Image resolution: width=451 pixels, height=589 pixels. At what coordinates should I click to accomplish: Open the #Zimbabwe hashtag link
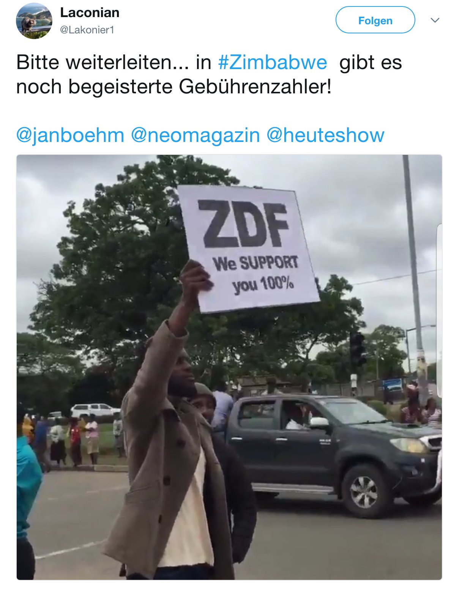pos(272,62)
